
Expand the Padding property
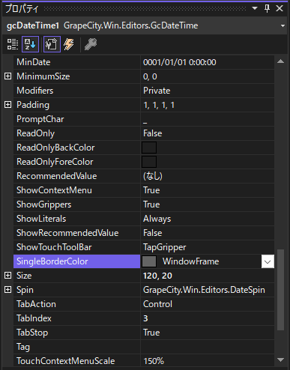click(8, 105)
